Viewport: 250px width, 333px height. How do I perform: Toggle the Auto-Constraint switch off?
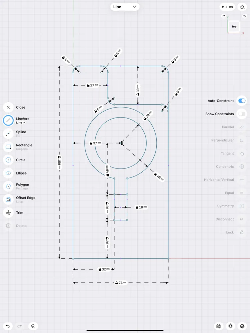tap(242, 101)
